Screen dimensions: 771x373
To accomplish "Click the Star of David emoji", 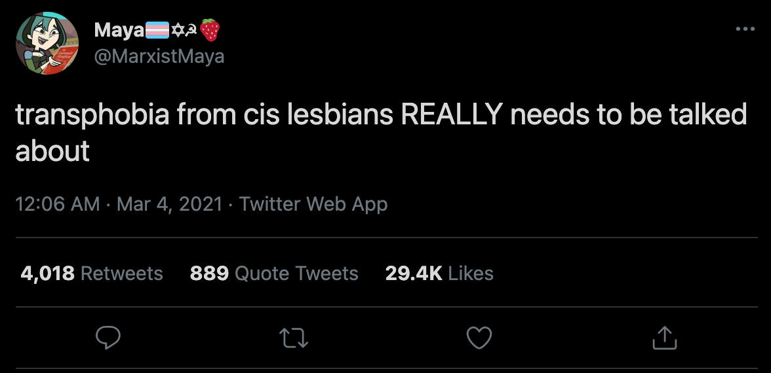I will pos(177,30).
